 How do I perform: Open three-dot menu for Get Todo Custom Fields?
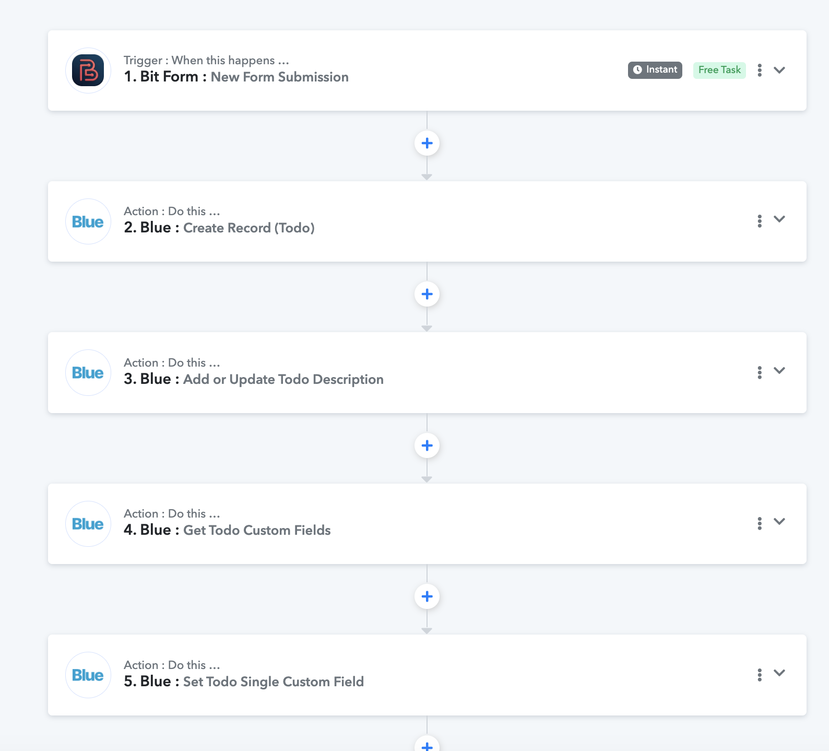click(760, 523)
